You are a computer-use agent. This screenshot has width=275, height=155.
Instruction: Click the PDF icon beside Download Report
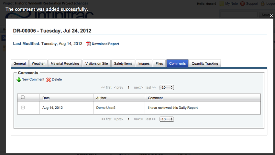(x=89, y=44)
